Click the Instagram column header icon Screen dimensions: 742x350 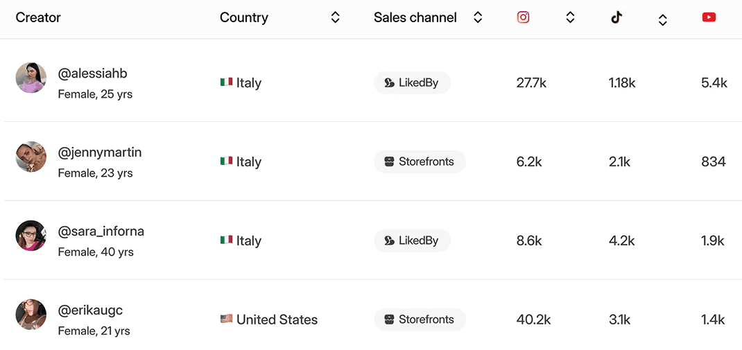523,17
